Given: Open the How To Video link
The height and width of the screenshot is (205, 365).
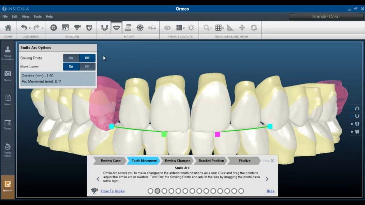Looking at the screenshot, I should tap(113, 191).
